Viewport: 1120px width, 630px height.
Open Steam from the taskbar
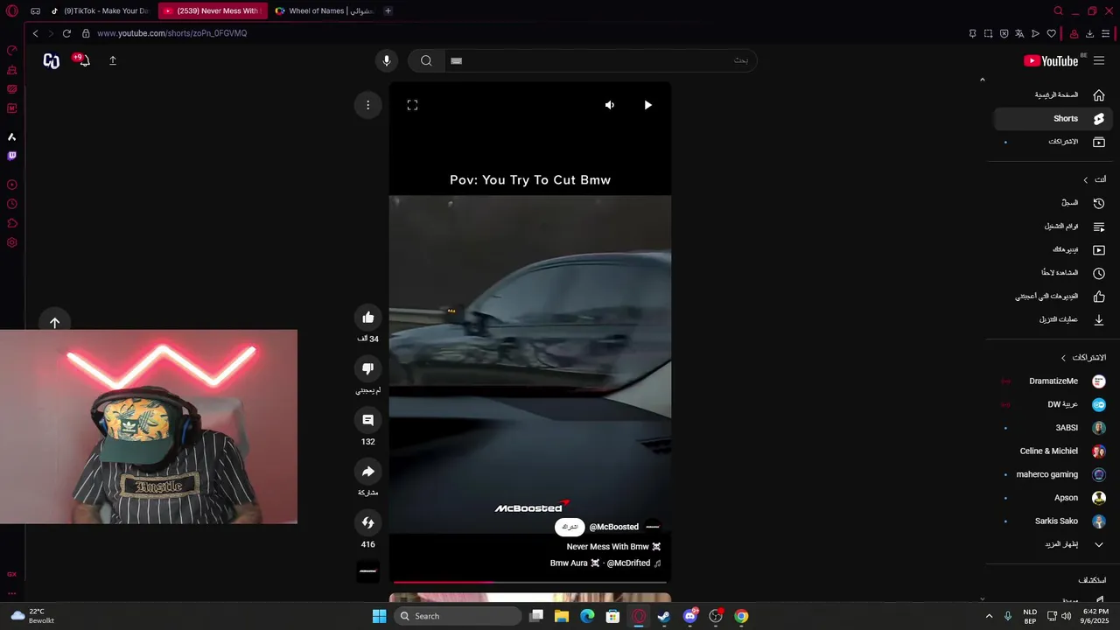coord(664,616)
